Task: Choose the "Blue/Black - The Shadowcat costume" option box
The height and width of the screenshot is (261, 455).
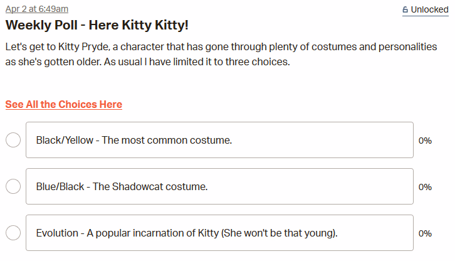Action: [219, 186]
